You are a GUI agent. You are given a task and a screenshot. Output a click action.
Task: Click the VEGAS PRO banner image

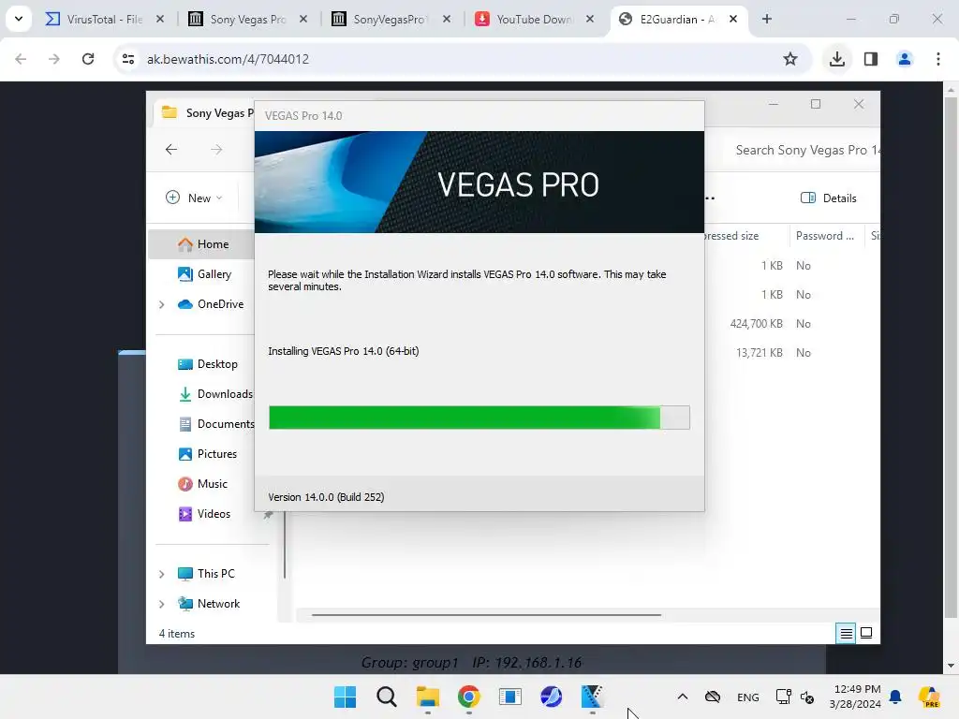[x=479, y=182]
